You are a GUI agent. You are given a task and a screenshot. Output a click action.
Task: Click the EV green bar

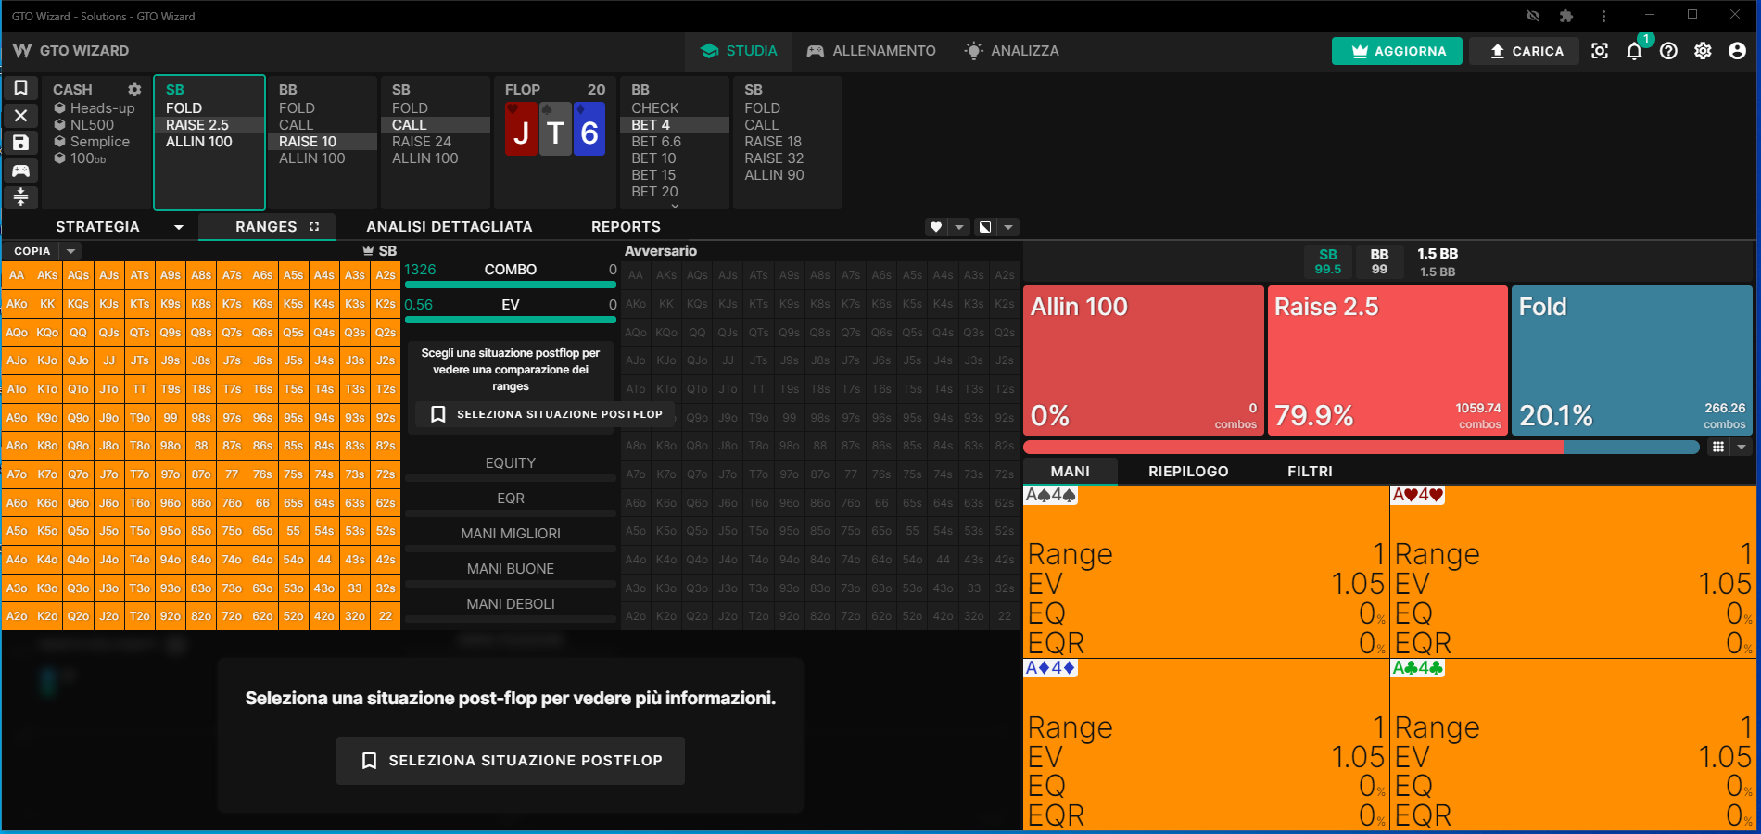[511, 321]
